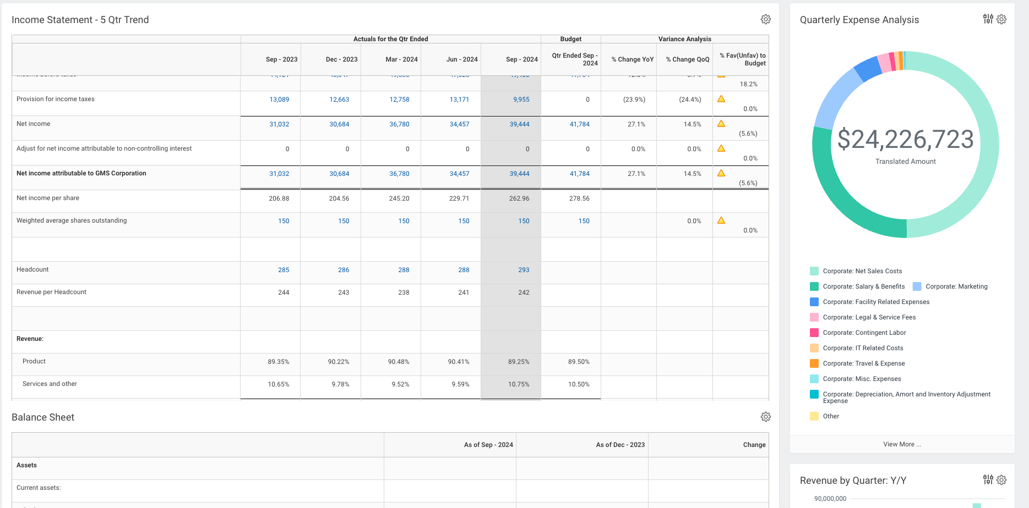Click Quarterly Expense Analysis gear icon
Viewport: 1029px width, 508px height.
pos(1001,19)
